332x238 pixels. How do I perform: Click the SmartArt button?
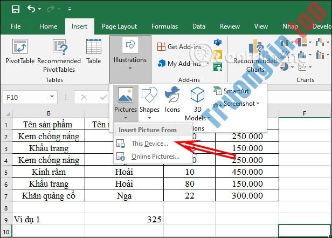[x=231, y=91]
